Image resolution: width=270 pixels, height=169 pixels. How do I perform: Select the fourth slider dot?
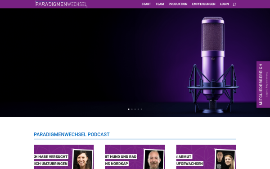(x=138, y=109)
